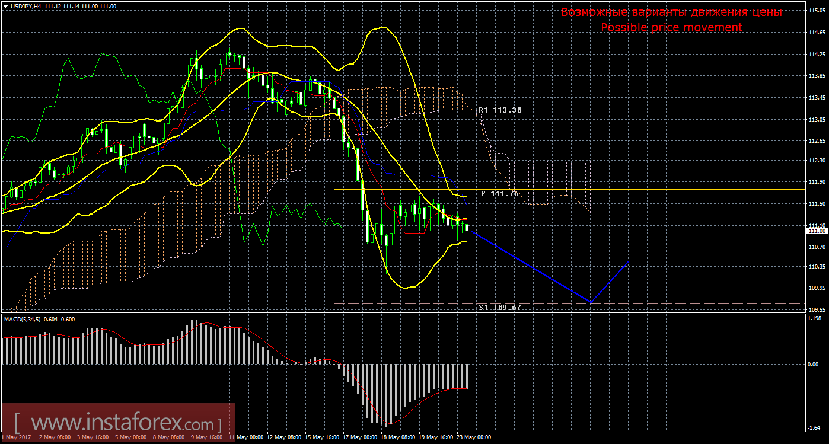This screenshot has height=444, width=829.
Task: Open the www.instaforex.com watermark link
Action: pyautogui.click(x=118, y=424)
